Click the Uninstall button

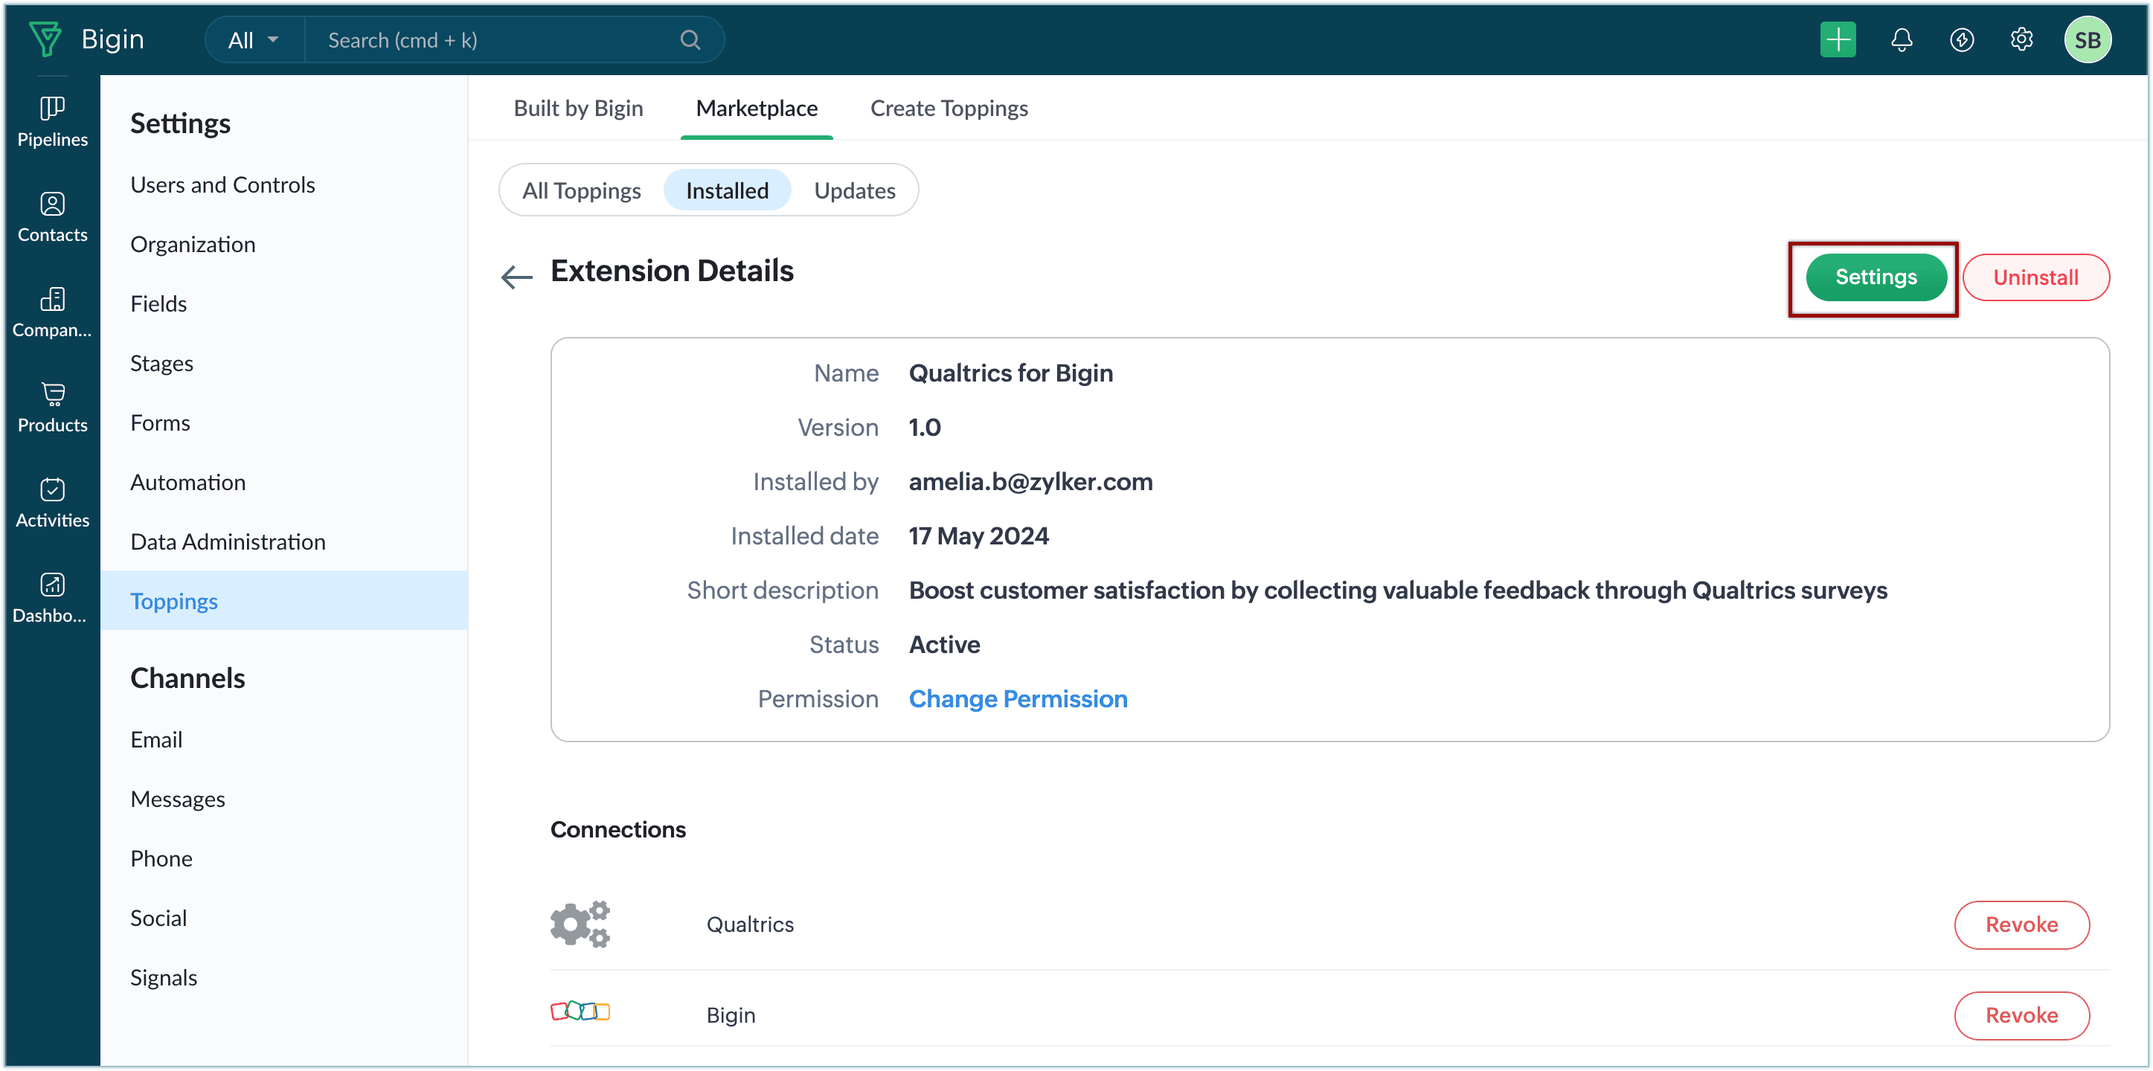2035,277
